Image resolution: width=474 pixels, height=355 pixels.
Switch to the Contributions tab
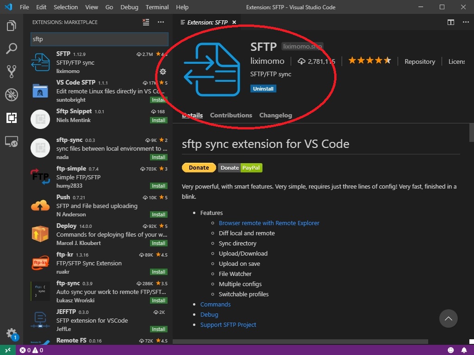[231, 115]
